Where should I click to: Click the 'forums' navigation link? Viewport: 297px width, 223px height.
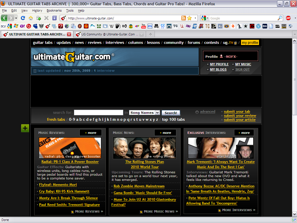(194, 42)
